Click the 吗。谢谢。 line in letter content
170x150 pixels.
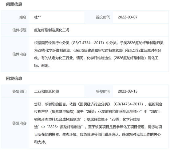point(42,66)
